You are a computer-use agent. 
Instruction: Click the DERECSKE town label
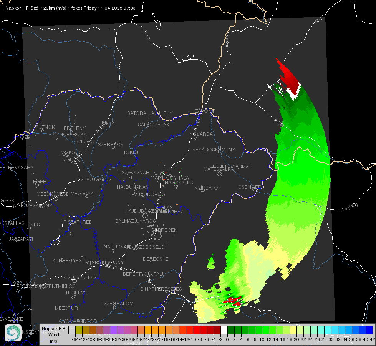point(156,259)
